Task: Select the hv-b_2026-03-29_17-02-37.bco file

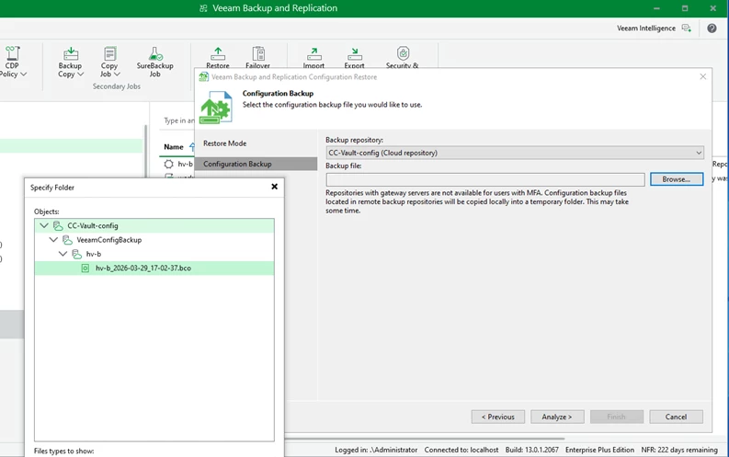Action: (142, 268)
